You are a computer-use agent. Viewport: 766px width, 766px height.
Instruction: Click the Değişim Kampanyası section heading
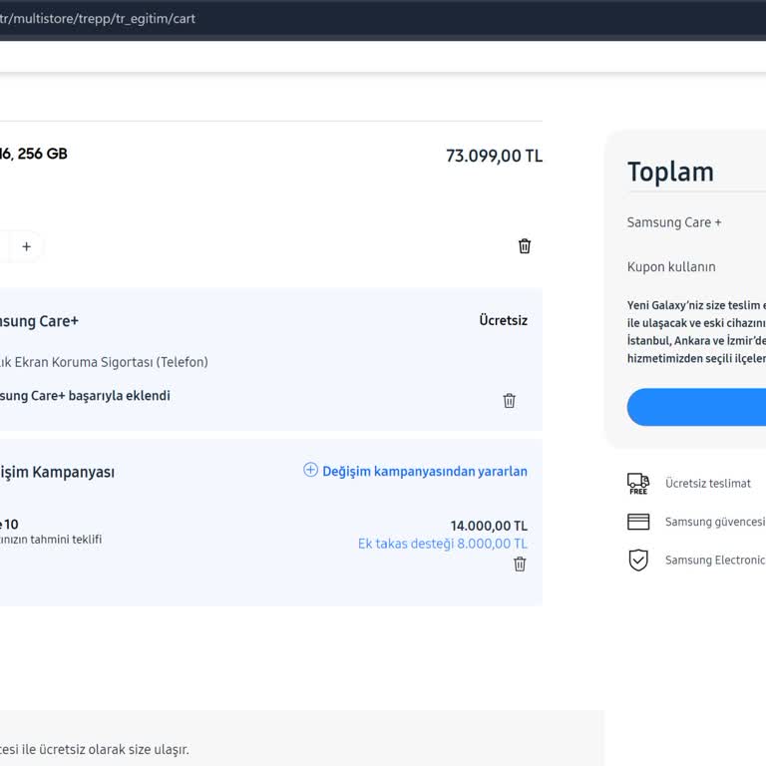click(57, 472)
